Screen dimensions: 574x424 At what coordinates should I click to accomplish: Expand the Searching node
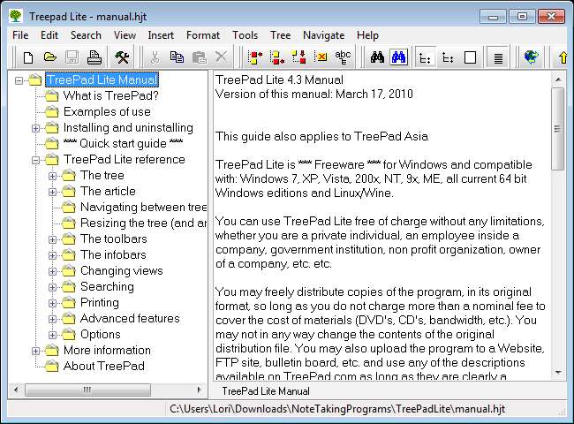coord(52,287)
